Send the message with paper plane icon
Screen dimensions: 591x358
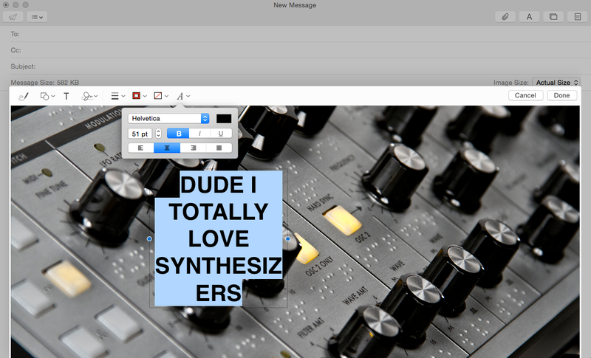tap(13, 17)
